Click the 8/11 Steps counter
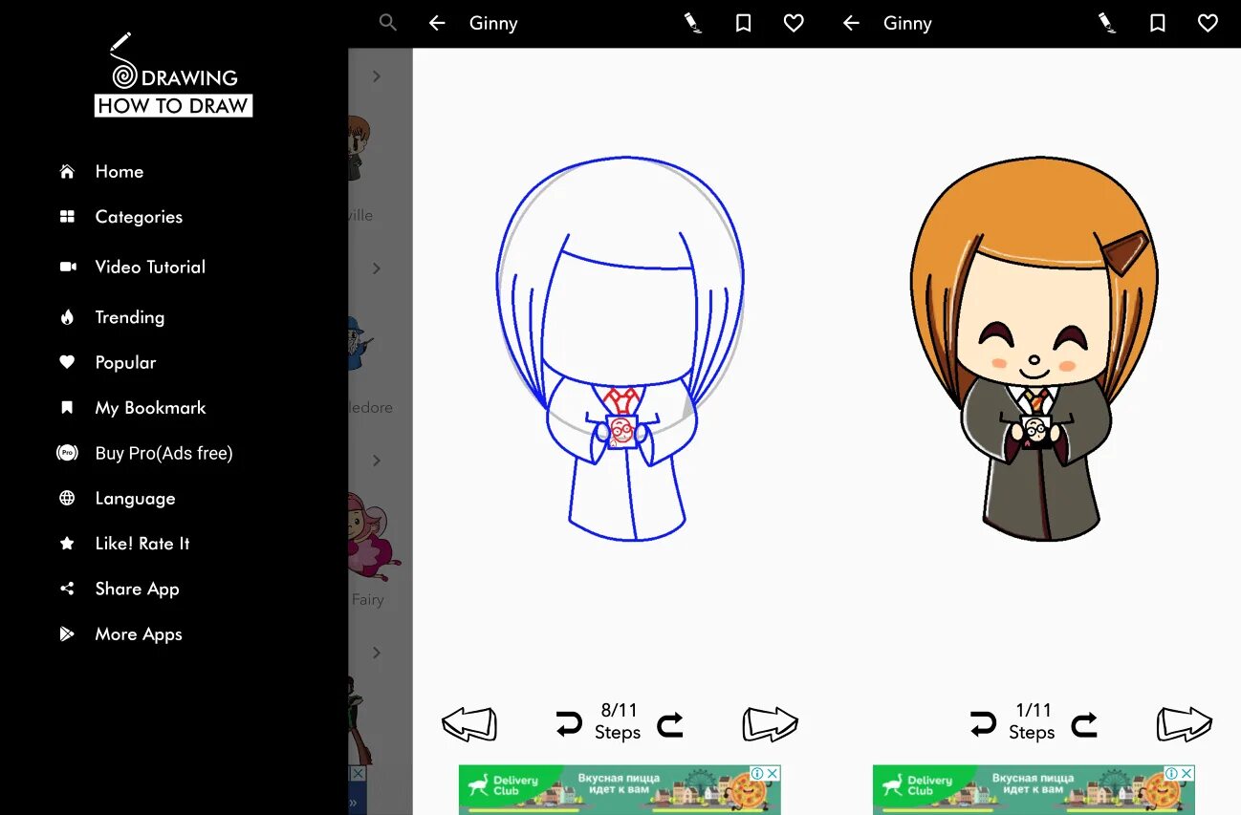1241x815 pixels. tap(619, 721)
